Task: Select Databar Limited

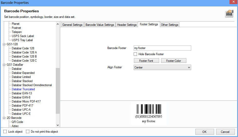Action: tap(21, 77)
